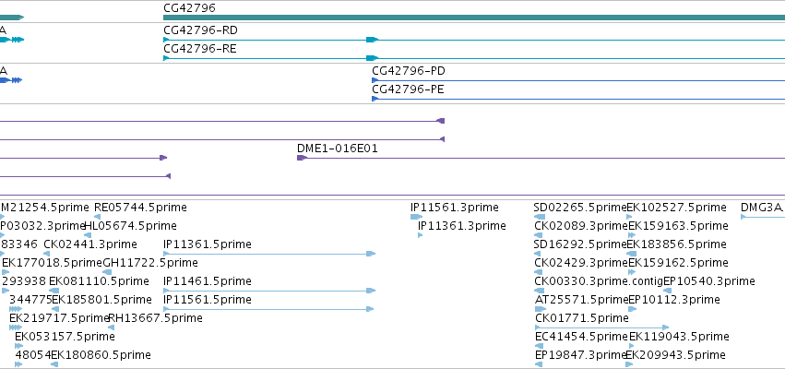Click the IP11561.5prime end arrow glyph
Image resolution: width=785 pixels, height=369 pixels.
[x=370, y=309]
